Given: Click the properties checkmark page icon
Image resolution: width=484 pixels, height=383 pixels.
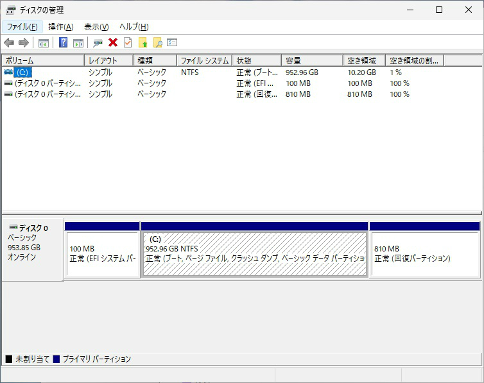Looking at the screenshot, I should point(128,43).
